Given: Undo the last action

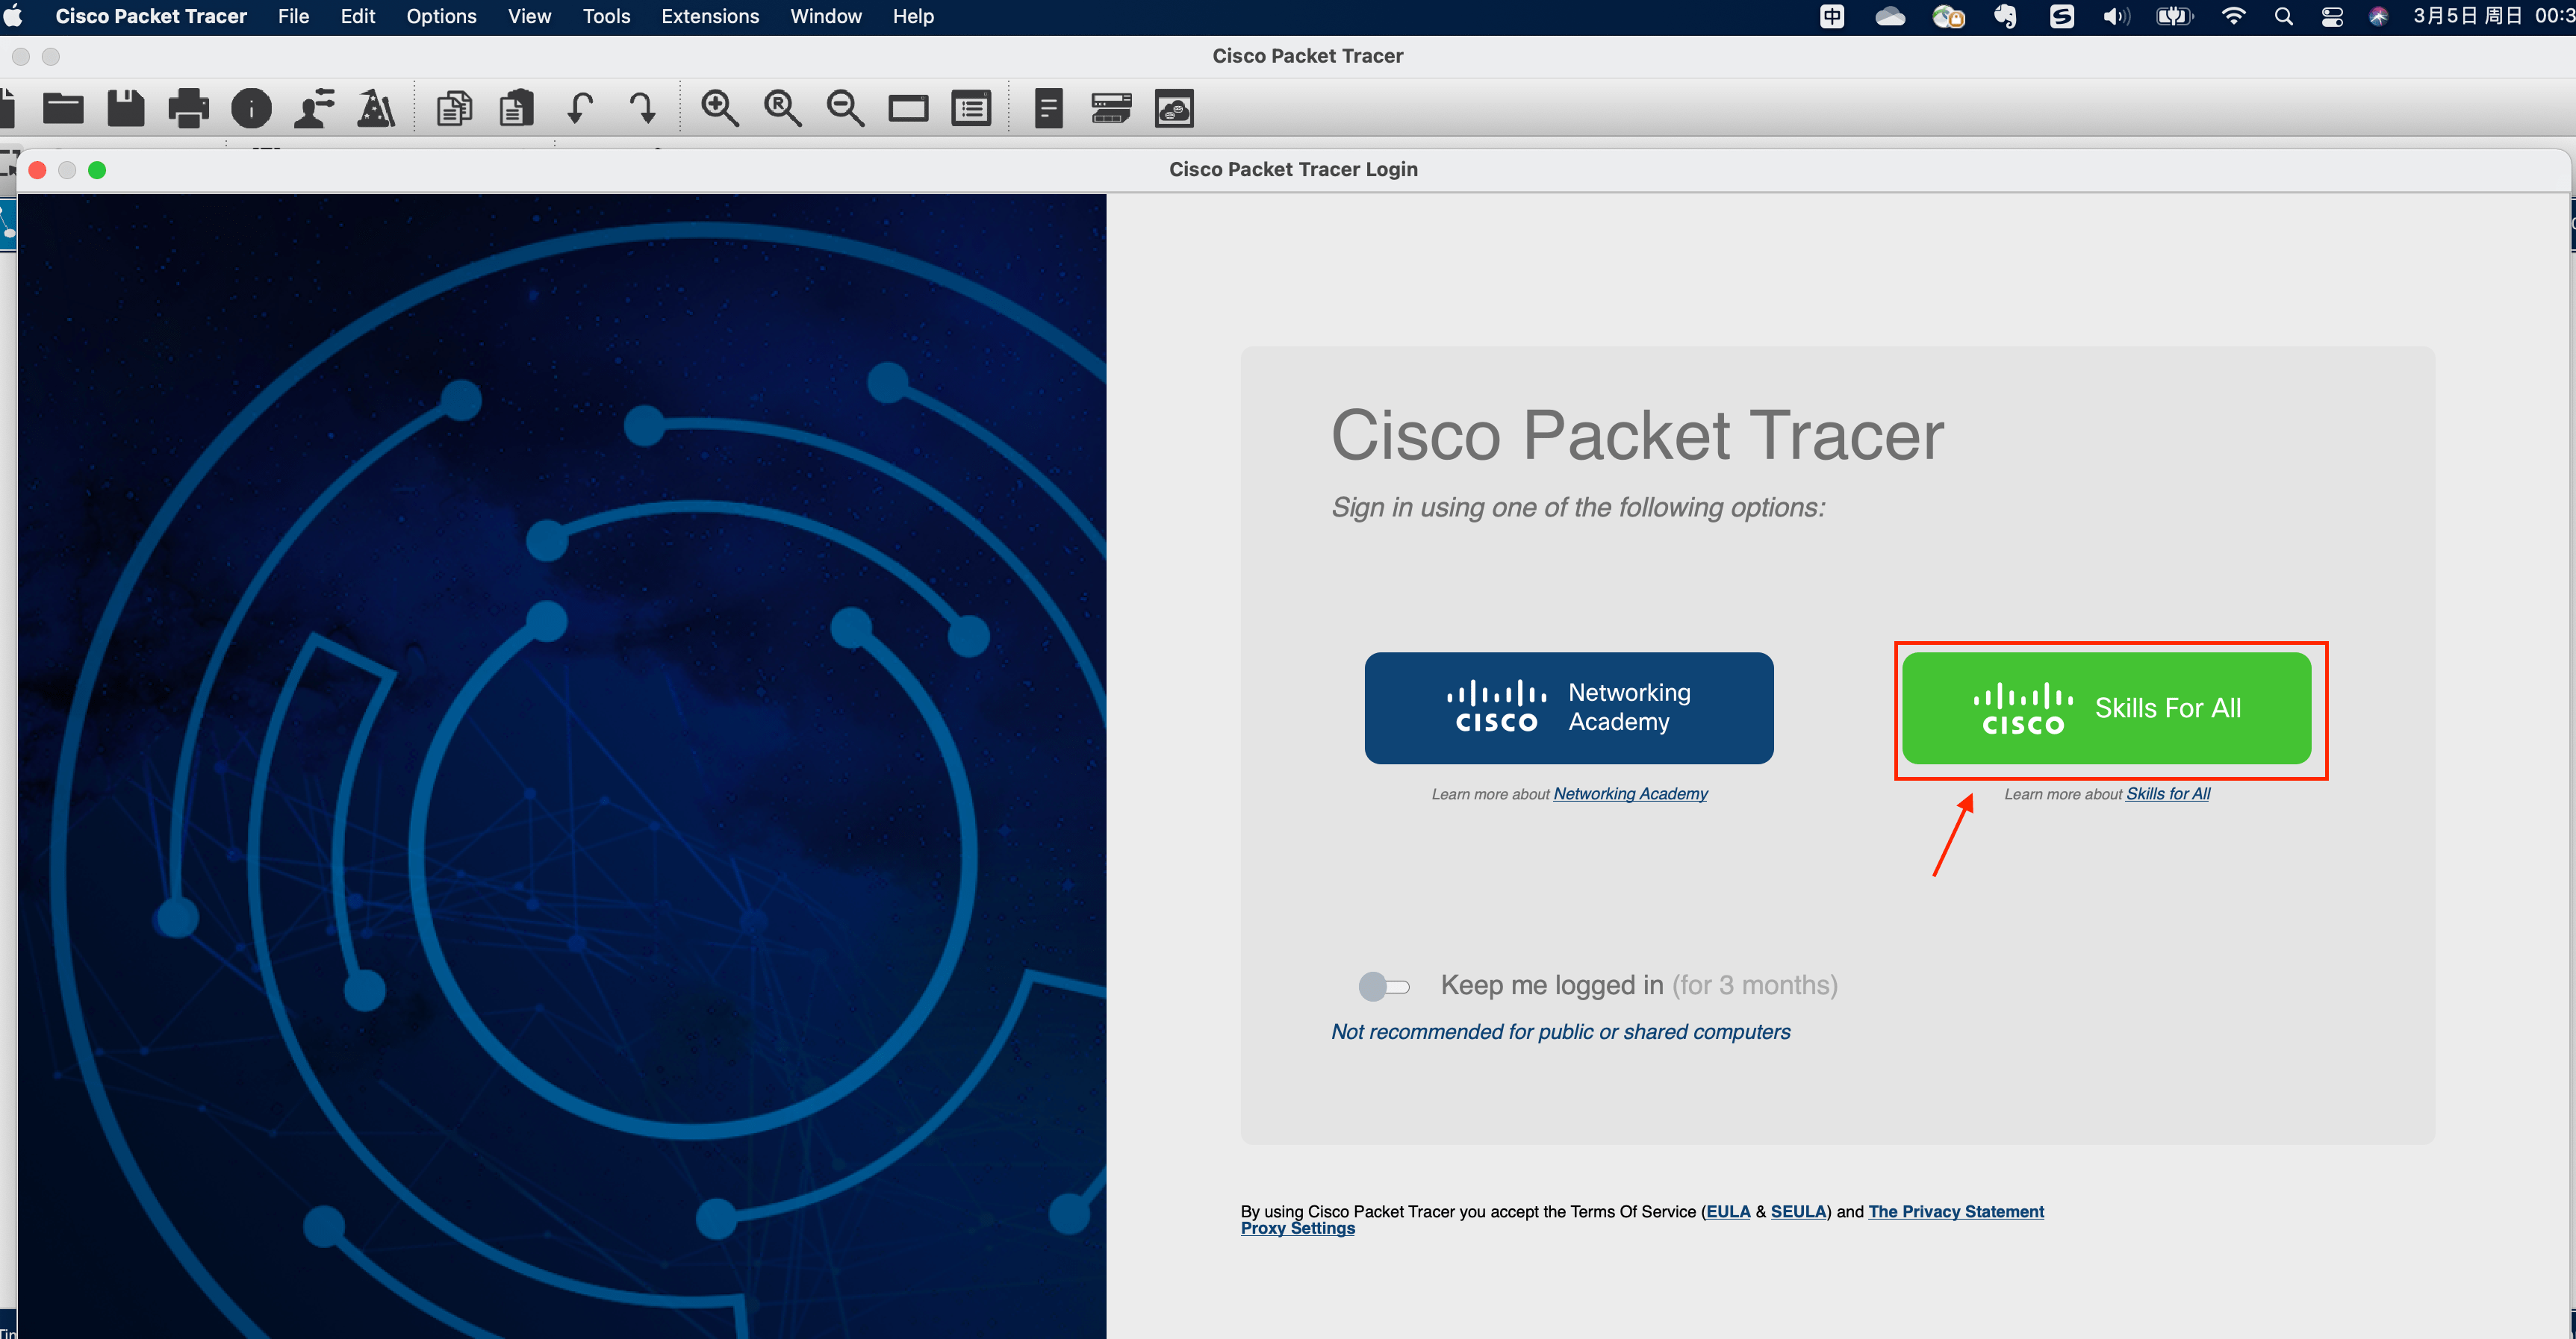Looking at the screenshot, I should (x=580, y=108).
